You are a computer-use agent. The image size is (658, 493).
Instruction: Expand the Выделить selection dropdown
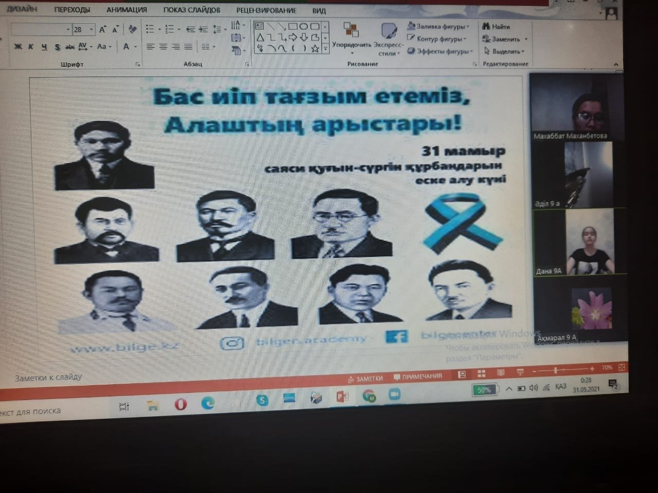point(523,51)
